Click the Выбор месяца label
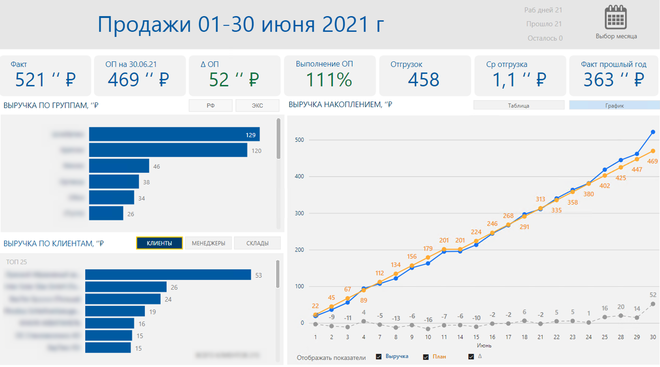Screen dimensions: 660x367 [616, 36]
